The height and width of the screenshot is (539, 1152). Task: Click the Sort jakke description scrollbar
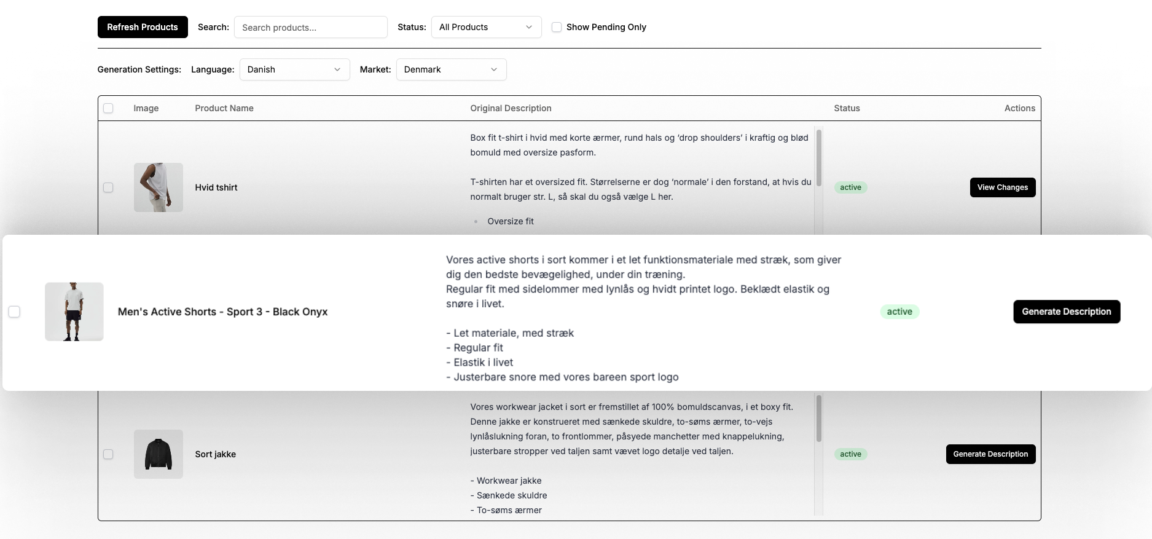point(818,418)
